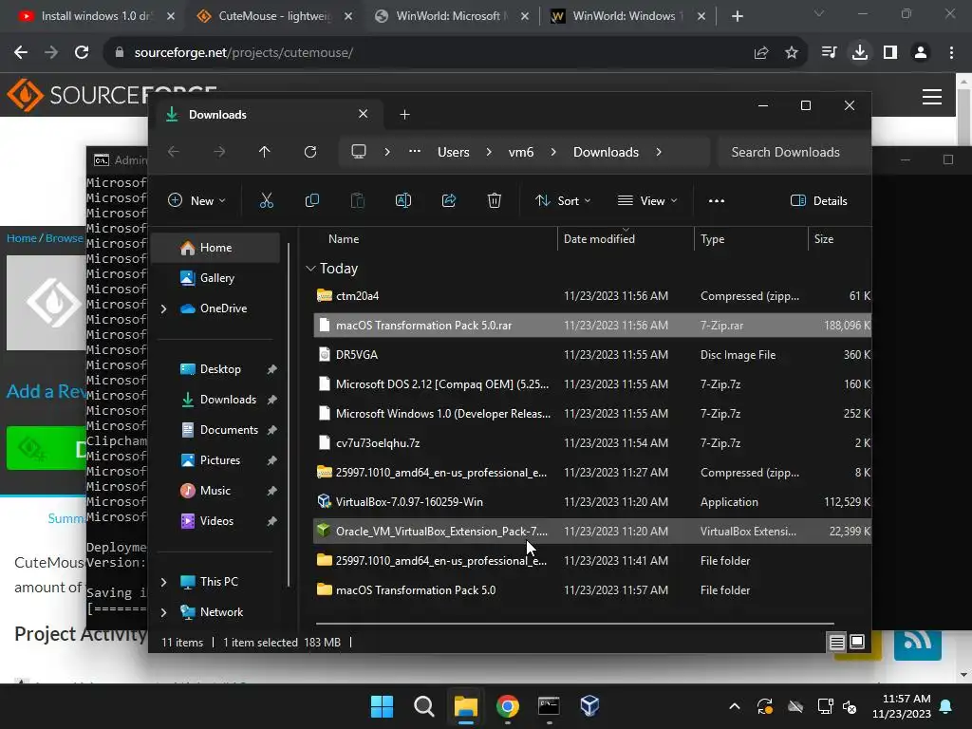Open Chrome side panel icon
The image size is (972, 729).
[x=890, y=53]
